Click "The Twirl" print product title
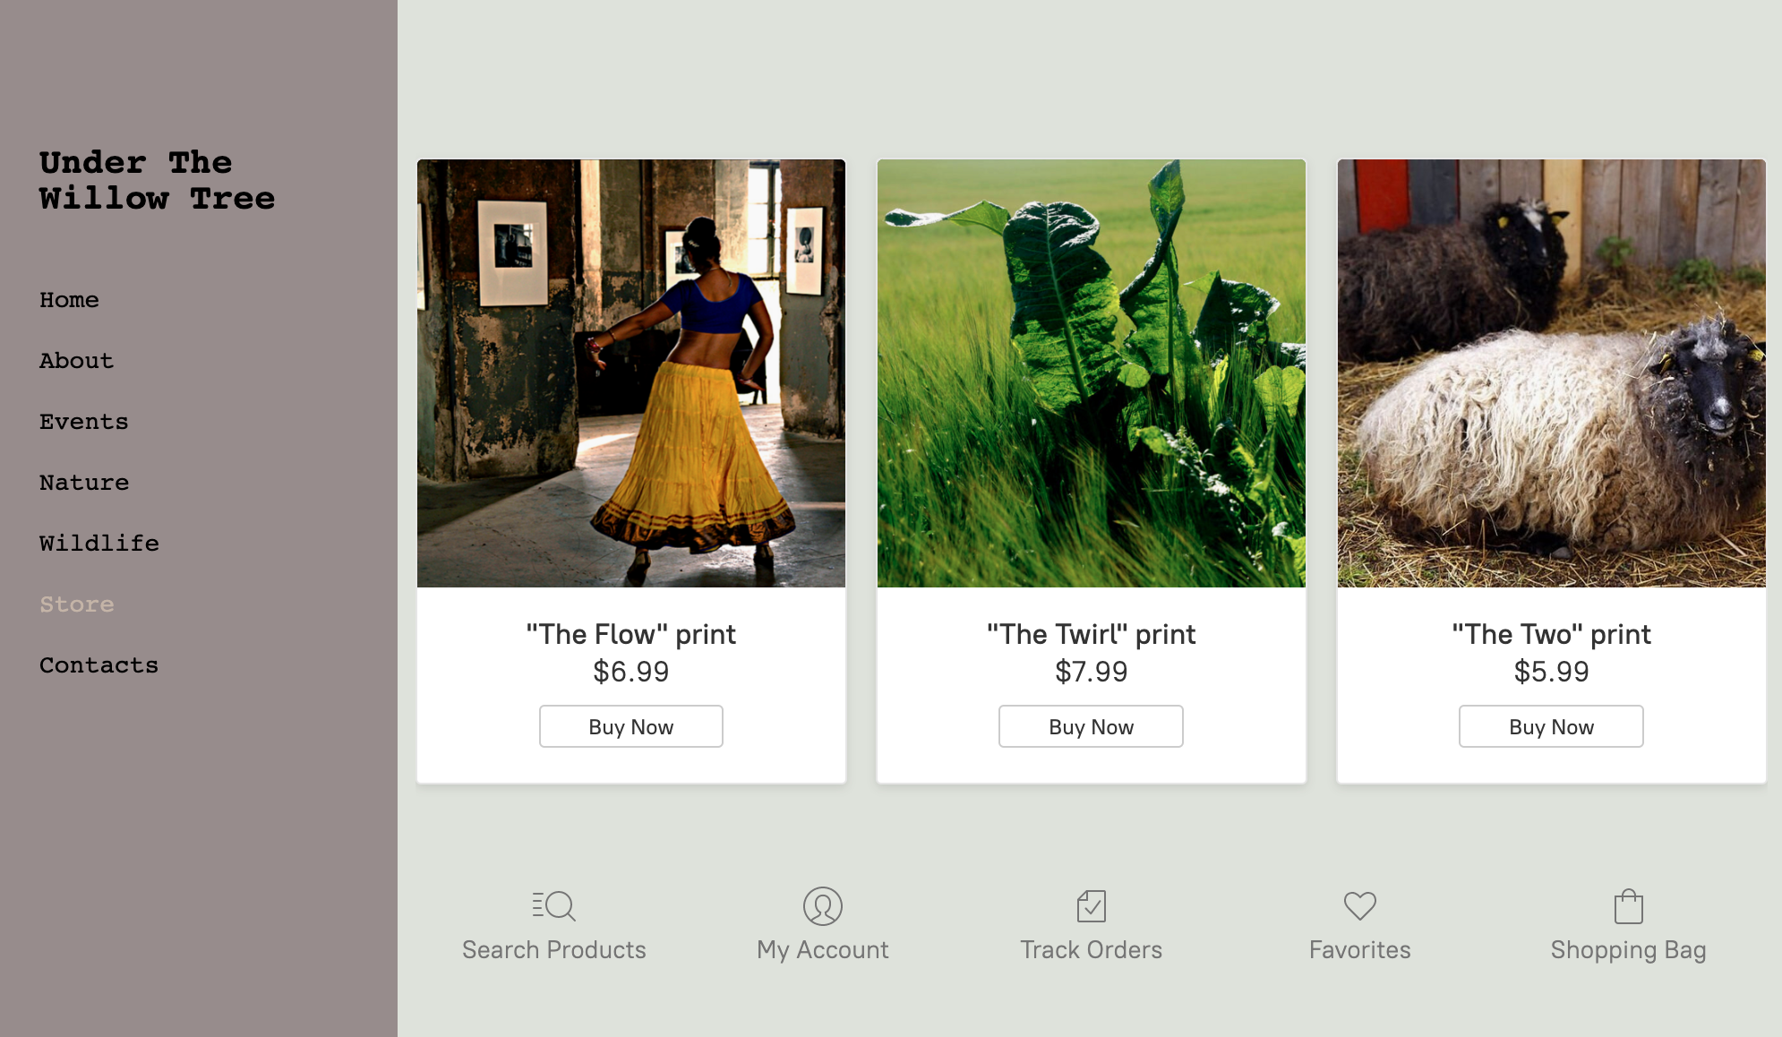The image size is (1782, 1037). (1091, 634)
